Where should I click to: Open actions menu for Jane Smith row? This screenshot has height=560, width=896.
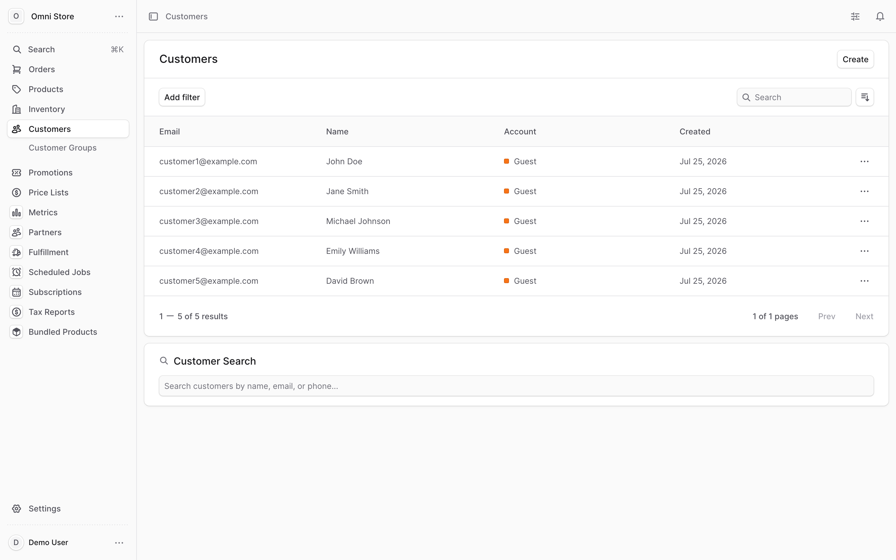865,191
